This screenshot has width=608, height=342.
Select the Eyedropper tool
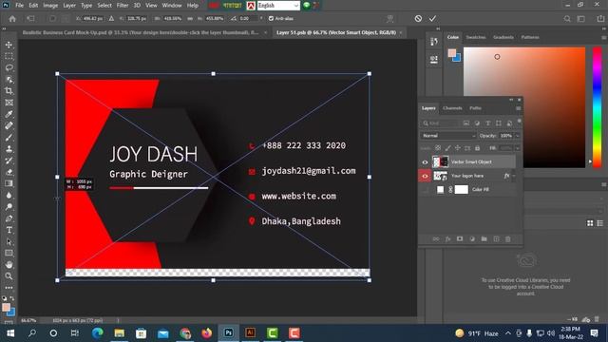tap(9, 114)
